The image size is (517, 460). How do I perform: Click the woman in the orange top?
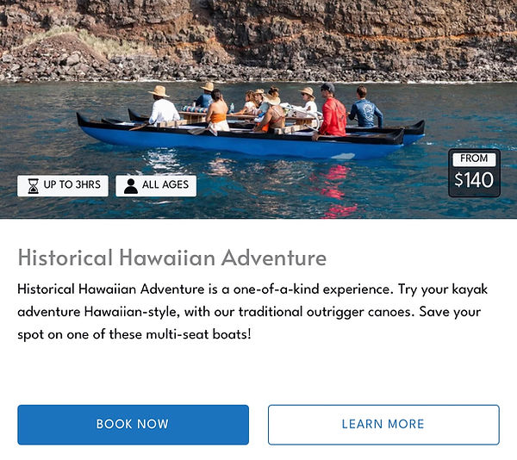coord(218,112)
